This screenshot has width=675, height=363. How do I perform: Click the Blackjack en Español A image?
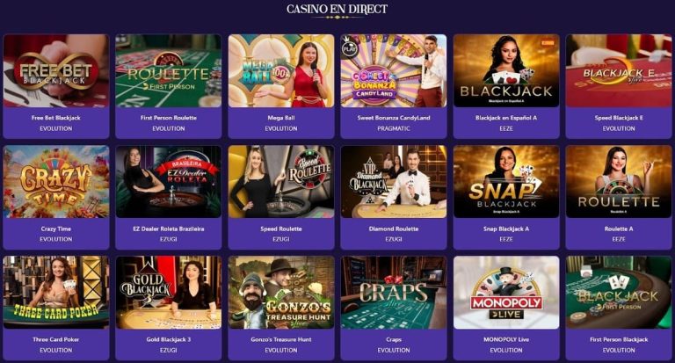tap(506, 70)
